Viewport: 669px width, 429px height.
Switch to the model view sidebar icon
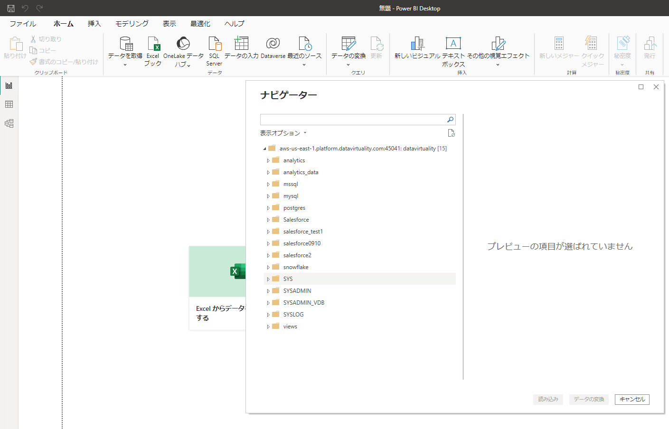tap(9, 123)
